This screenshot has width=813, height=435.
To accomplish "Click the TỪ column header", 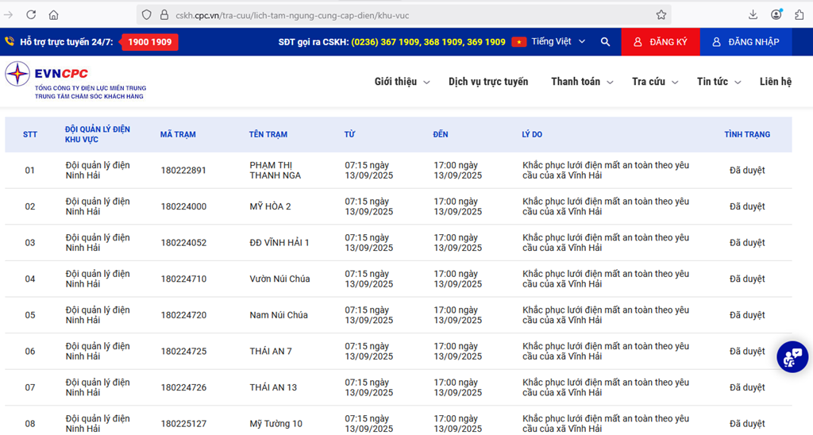I will (349, 134).
